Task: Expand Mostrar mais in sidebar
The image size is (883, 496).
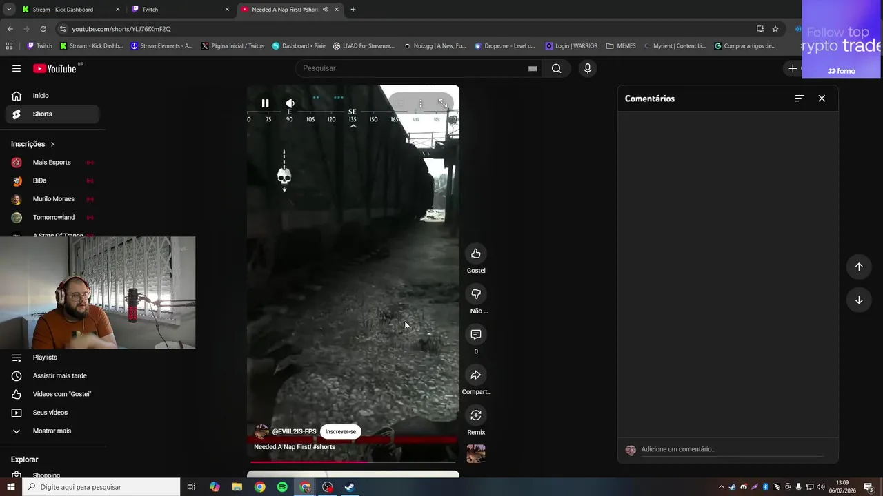Action: pyautogui.click(x=52, y=431)
